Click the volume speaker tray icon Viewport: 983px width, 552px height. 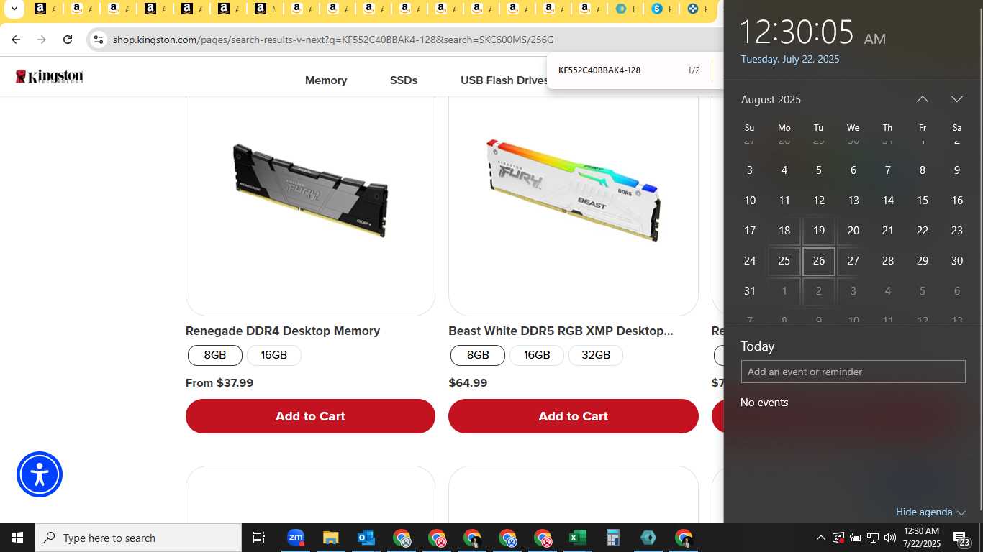[890, 538]
